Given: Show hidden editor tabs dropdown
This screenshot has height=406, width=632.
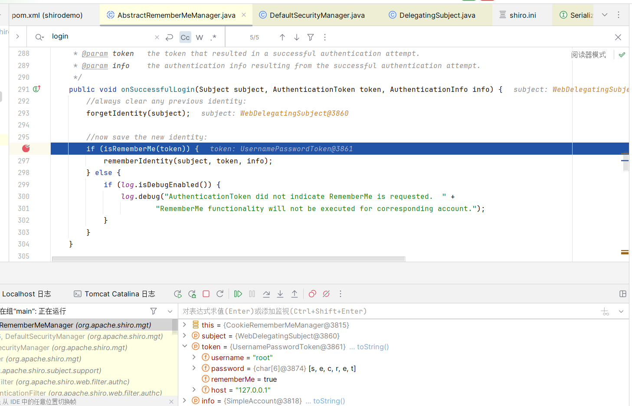Looking at the screenshot, I should [x=605, y=15].
